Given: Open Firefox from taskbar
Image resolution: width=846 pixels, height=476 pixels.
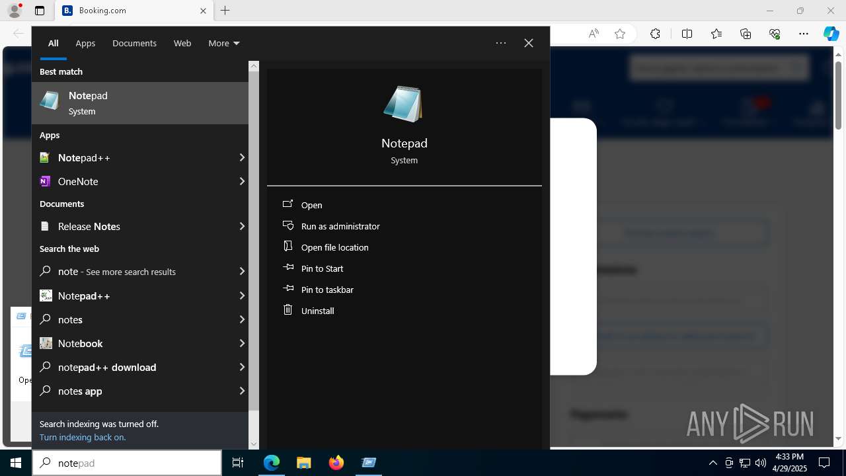Looking at the screenshot, I should [336, 463].
